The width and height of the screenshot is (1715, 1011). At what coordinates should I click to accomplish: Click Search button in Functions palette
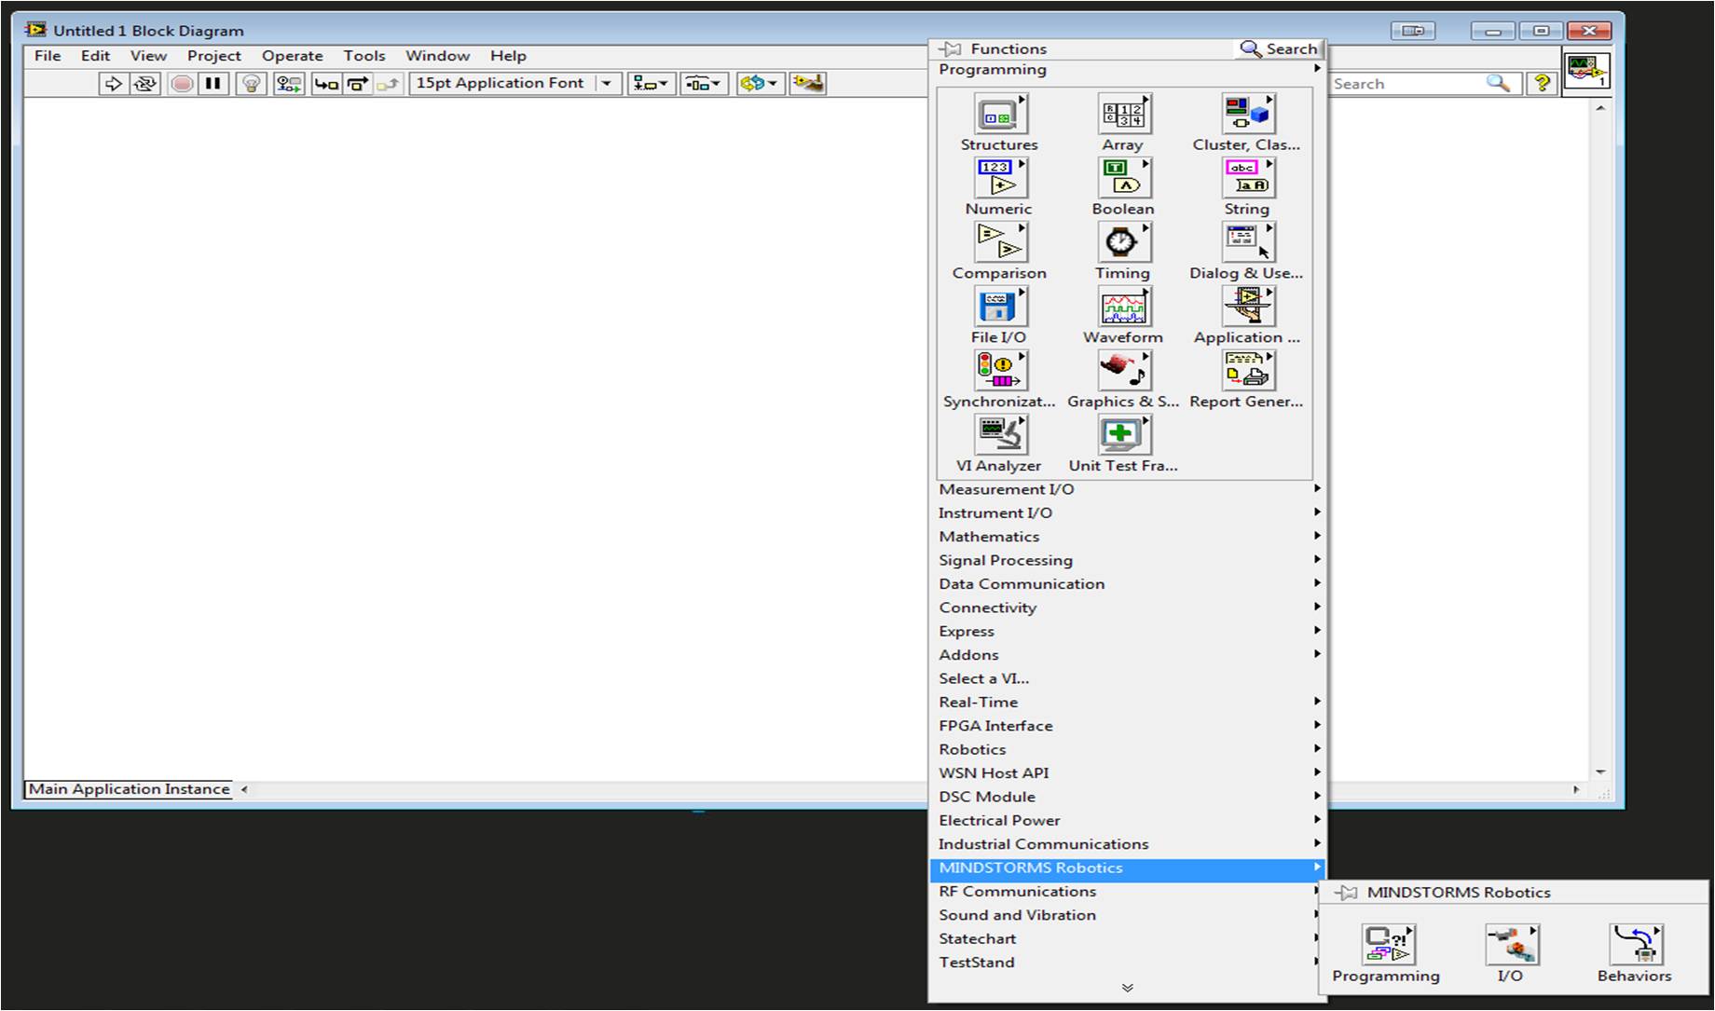[1279, 48]
